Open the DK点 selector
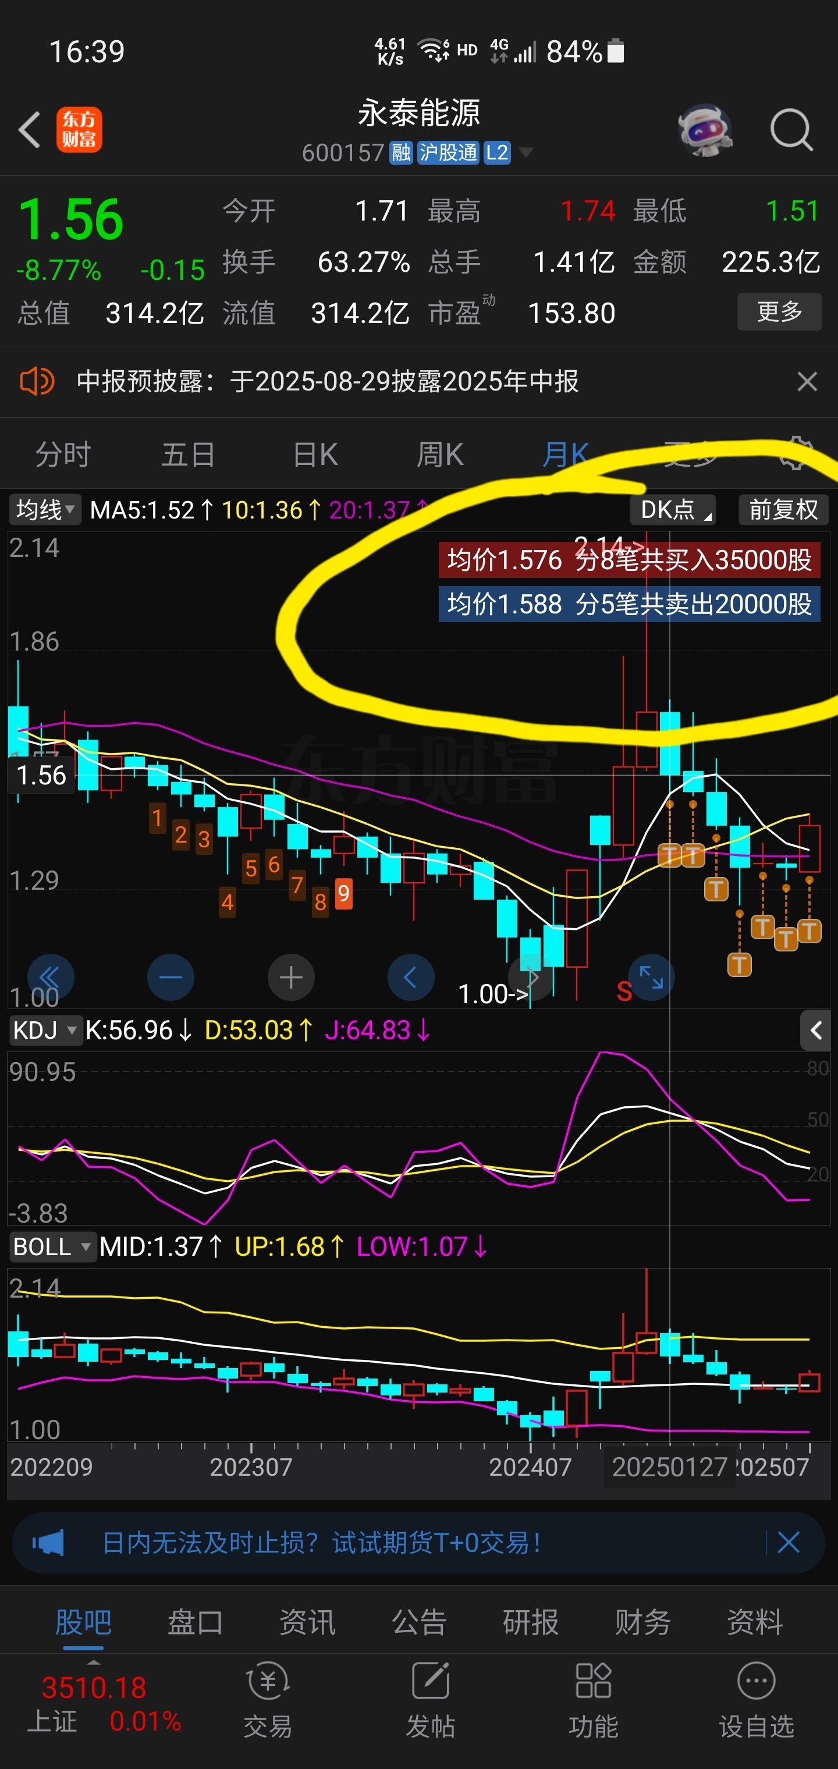 [x=673, y=510]
